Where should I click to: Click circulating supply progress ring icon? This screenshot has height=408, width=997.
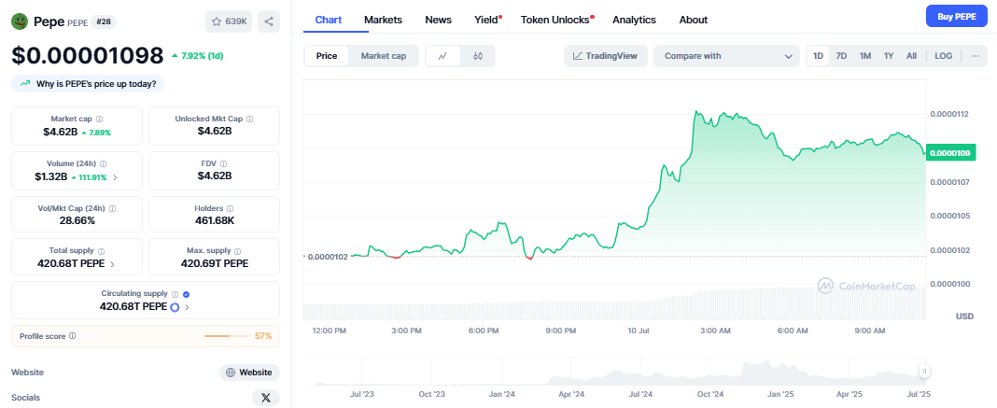click(175, 307)
